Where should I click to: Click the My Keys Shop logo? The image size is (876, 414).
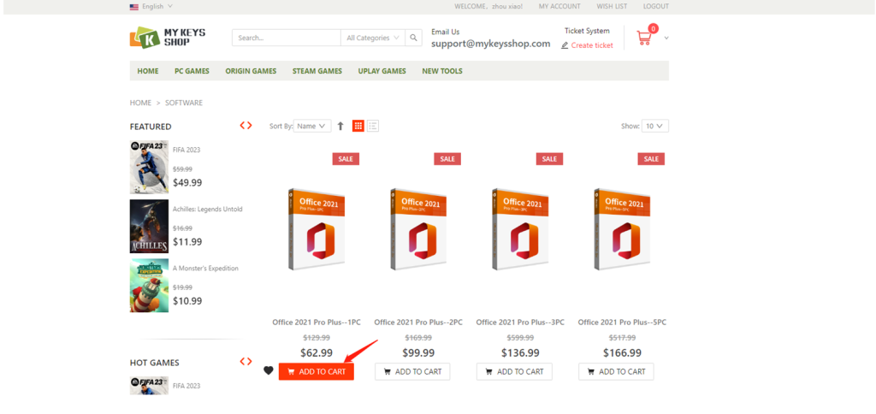168,38
